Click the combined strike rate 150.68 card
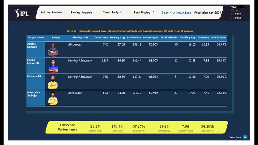 tap(117, 128)
